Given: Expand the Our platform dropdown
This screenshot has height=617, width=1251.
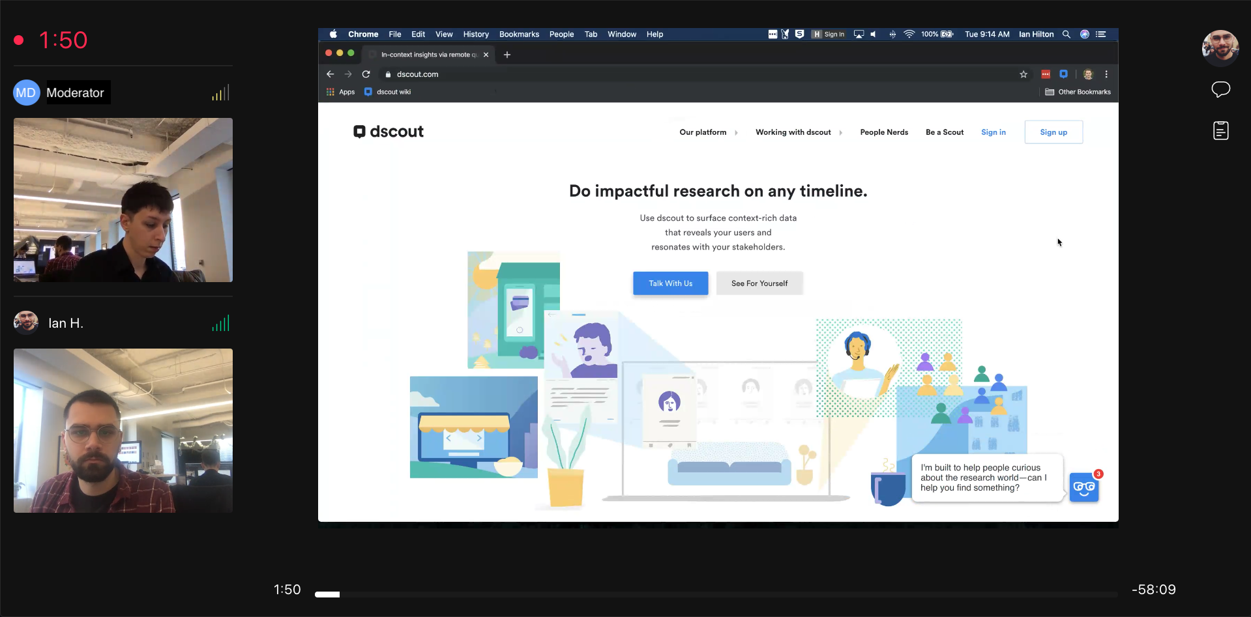Looking at the screenshot, I should coord(709,132).
